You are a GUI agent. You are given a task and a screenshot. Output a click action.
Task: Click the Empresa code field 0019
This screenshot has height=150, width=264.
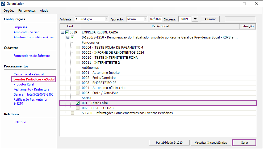point(185,19)
